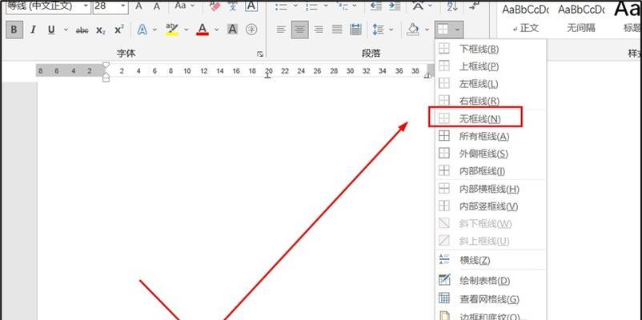This screenshot has width=642, height=320.
Task: Apply character border boxed A
Action: (x=251, y=6)
